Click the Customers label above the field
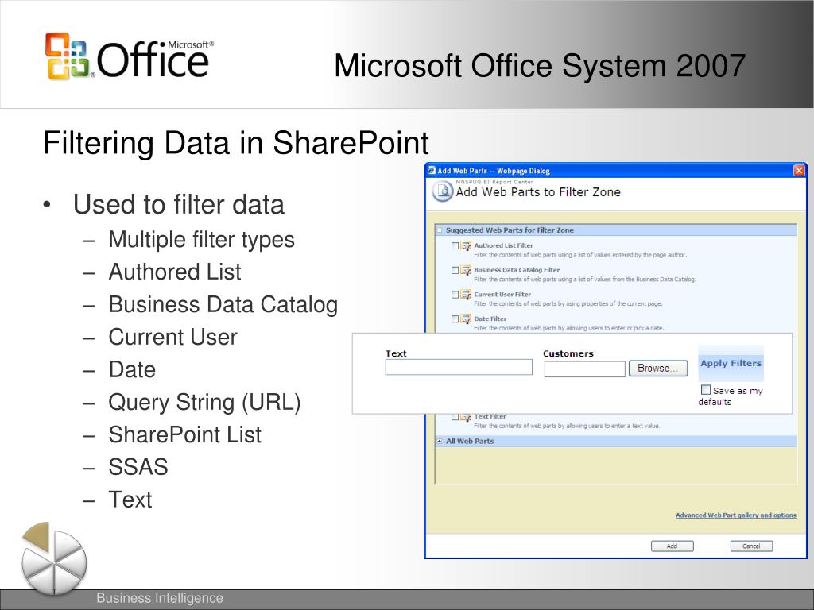Viewport: 814px width, 610px height. click(x=568, y=353)
